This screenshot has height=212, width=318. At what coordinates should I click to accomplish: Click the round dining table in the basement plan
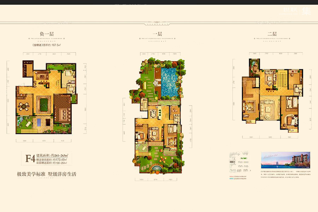coord(24,106)
